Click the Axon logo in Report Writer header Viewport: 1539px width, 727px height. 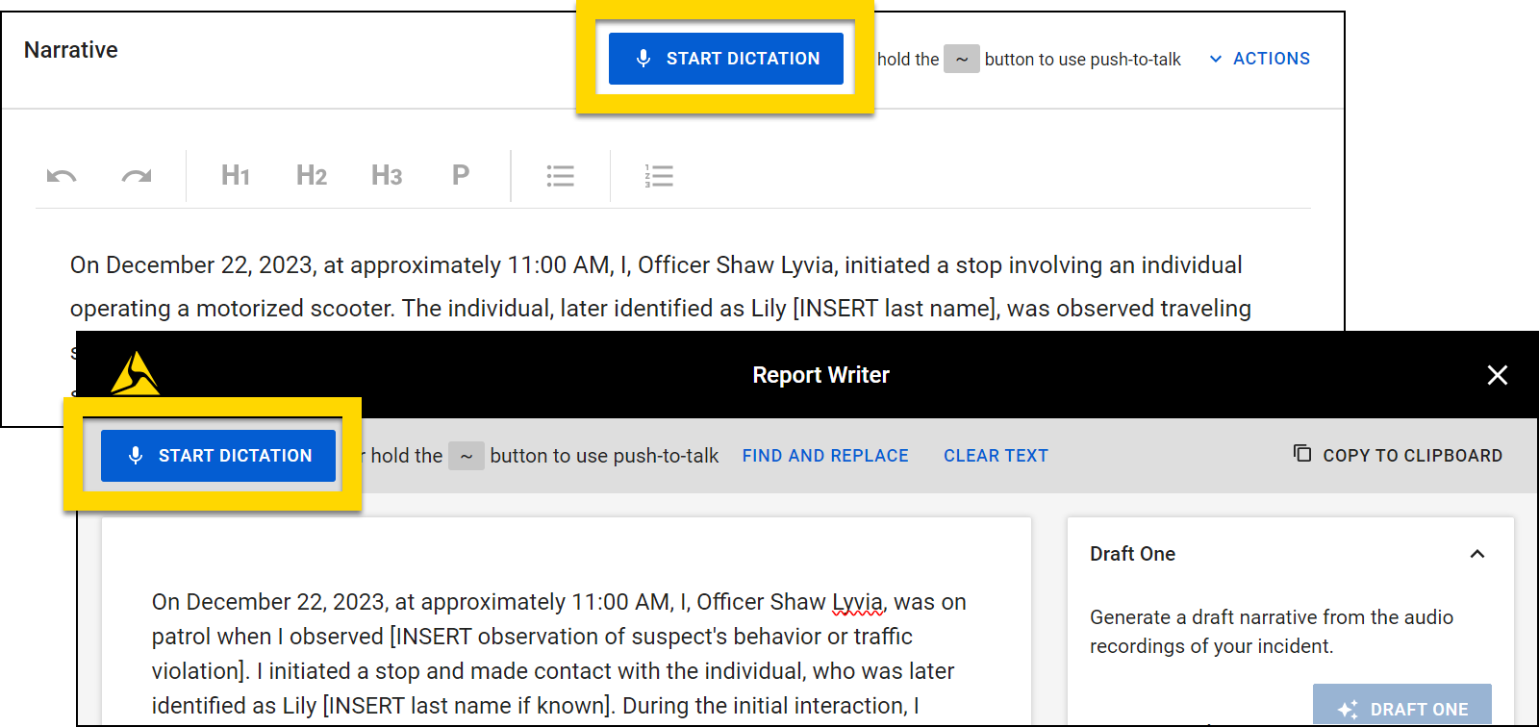[135, 374]
